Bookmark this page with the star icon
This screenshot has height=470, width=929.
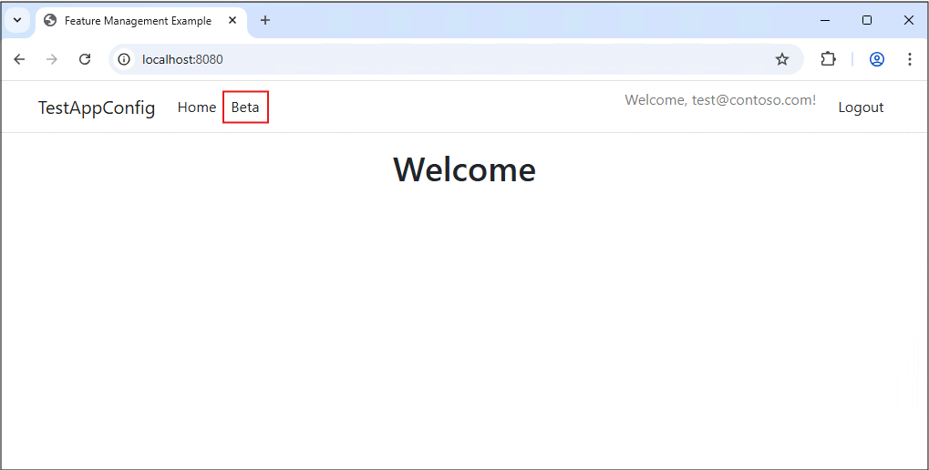click(x=782, y=59)
